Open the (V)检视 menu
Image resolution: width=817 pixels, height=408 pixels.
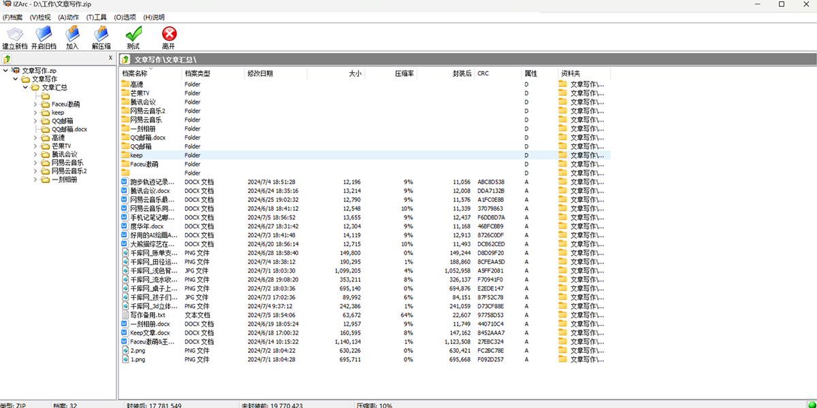(x=40, y=17)
